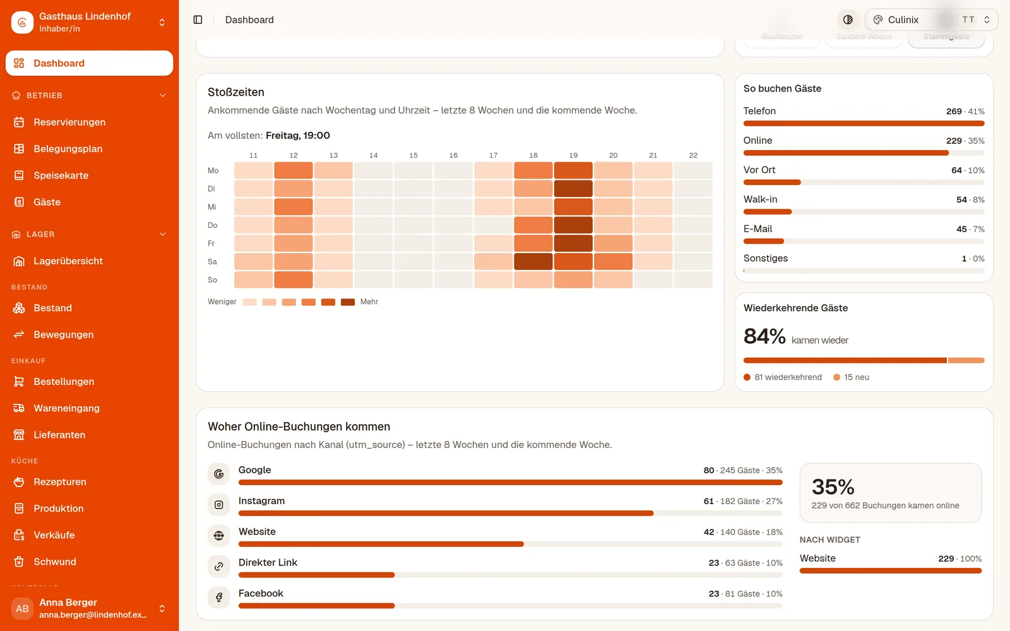Open Gasthaus Lindenhof workspace switcher
Viewport: 1010px width, 631px height.
coord(90,22)
